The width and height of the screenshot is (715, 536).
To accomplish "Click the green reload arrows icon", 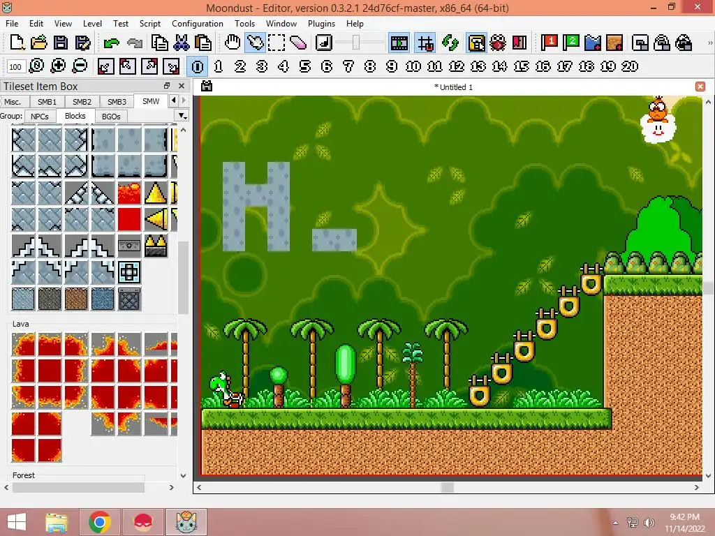I will (450, 43).
